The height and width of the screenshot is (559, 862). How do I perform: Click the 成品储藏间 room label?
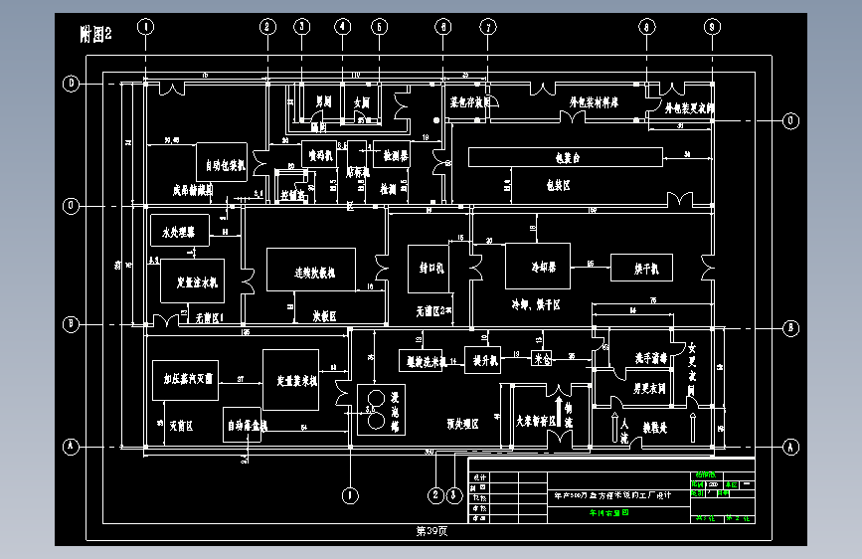tap(193, 190)
